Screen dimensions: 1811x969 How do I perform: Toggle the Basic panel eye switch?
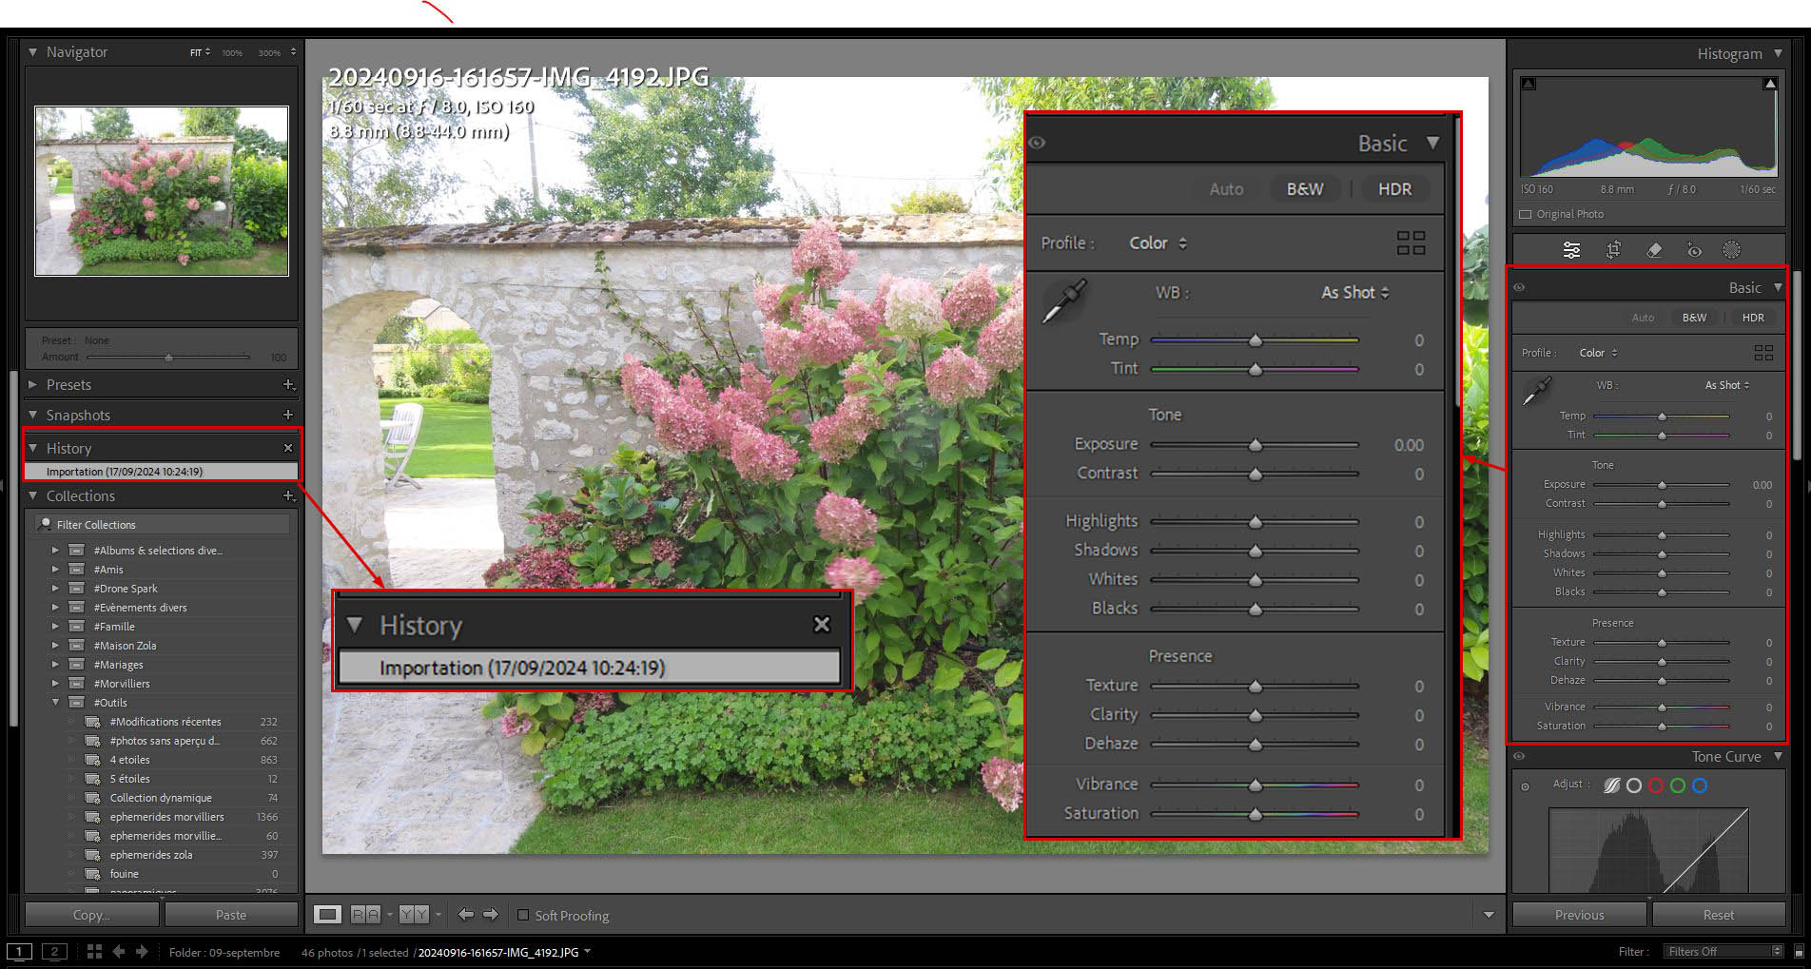tap(1037, 142)
